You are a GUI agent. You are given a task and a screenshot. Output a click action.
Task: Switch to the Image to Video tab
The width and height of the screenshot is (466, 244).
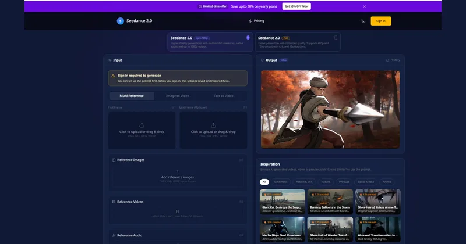(x=178, y=96)
